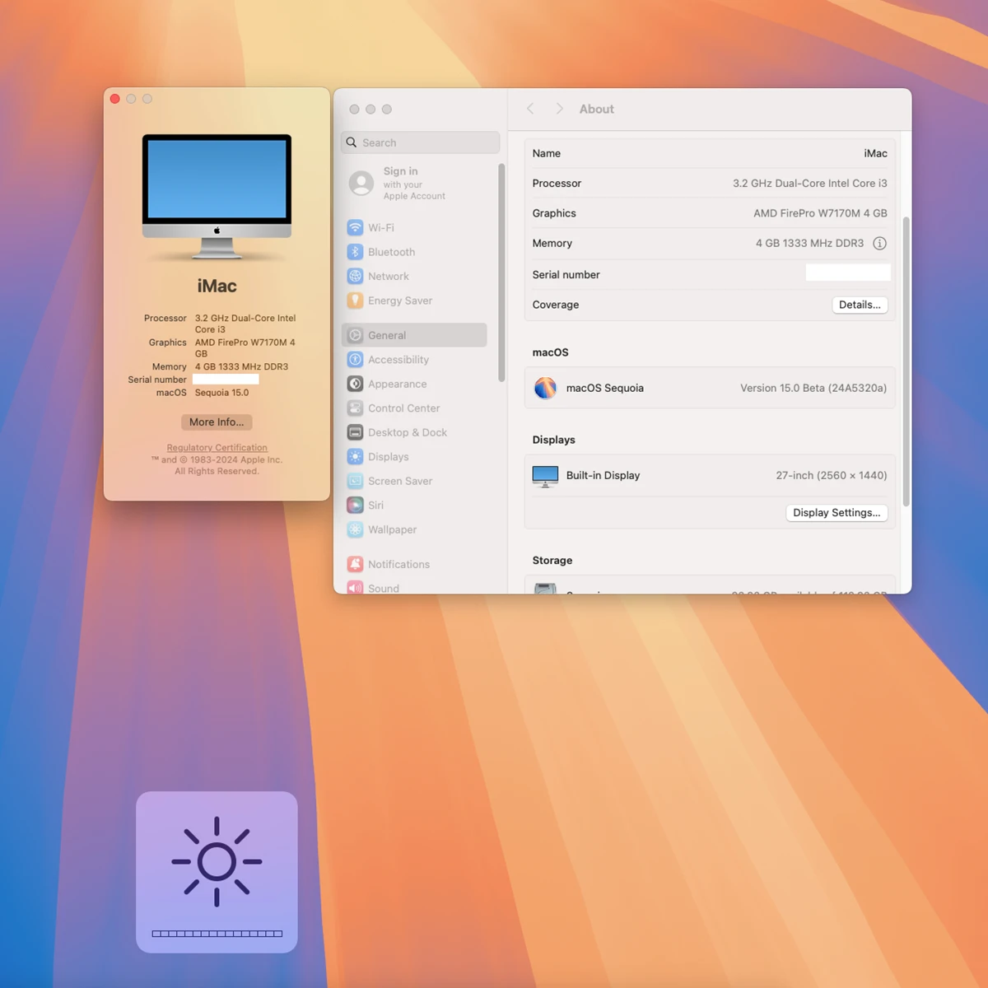This screenshot has height=988, width=988.
Task: Open the Regulatory Certification link
Action: (217, 448)
